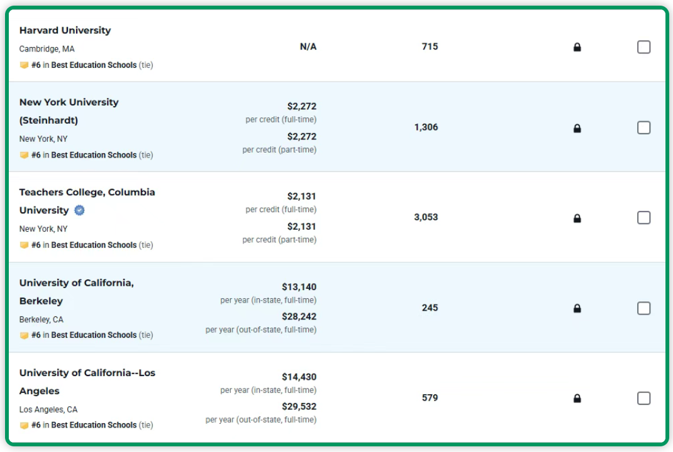Click the ranking badge icon under Berkeley, CA

[24, 335]
